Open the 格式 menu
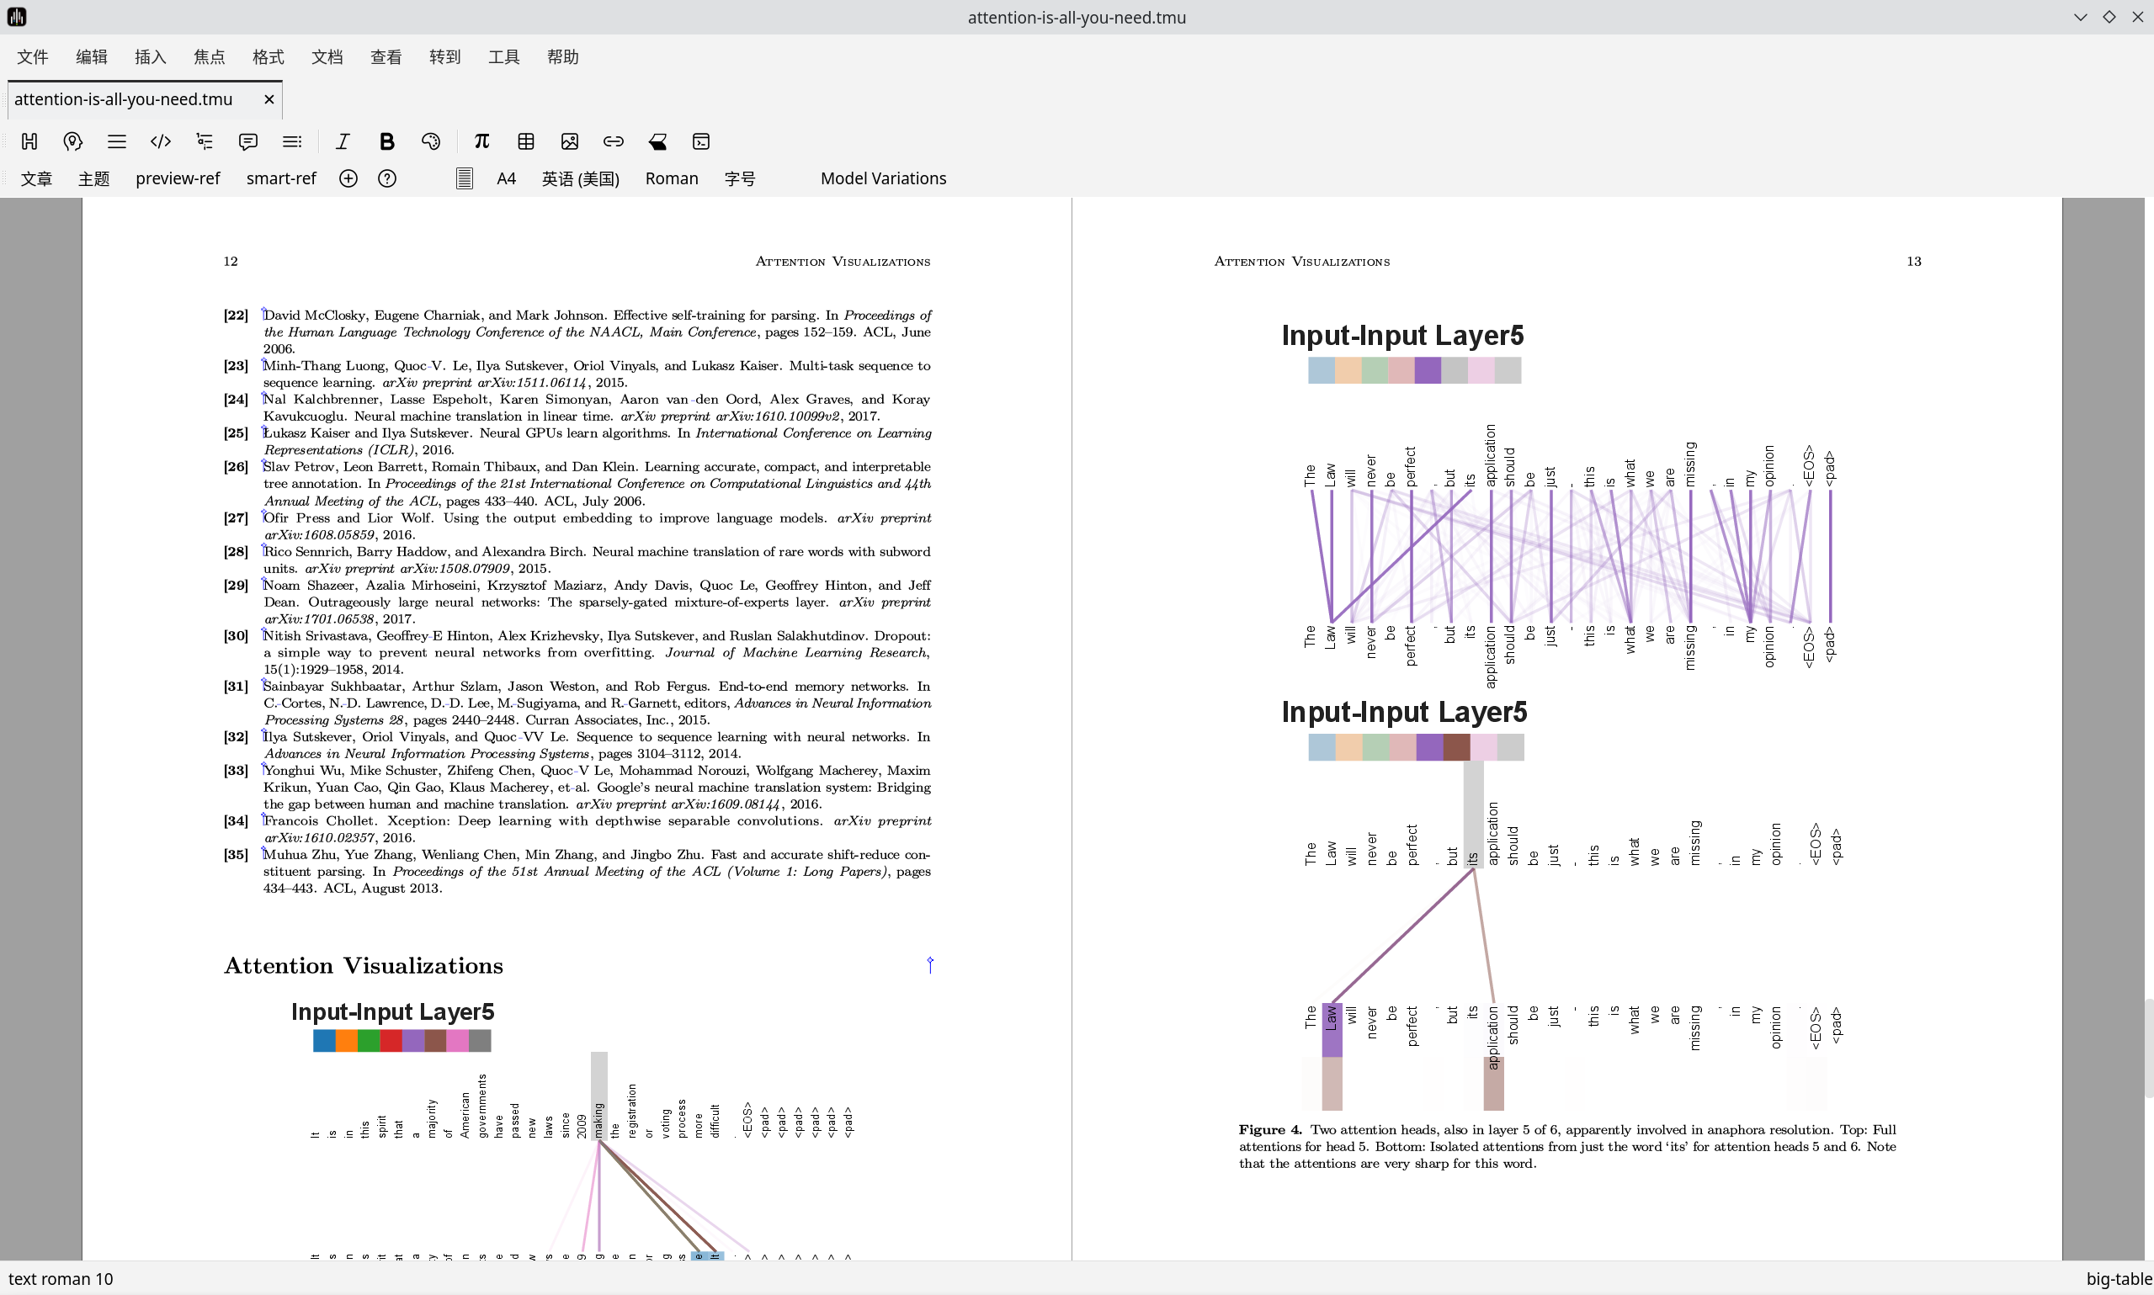The height and width of the screenshot is (1295, 2154). 268,57
